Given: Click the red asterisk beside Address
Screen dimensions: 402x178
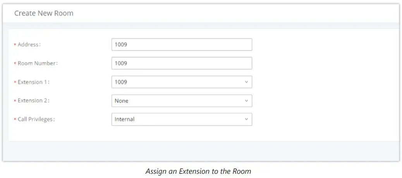Looking at the screenshot, I should [15, 45].
